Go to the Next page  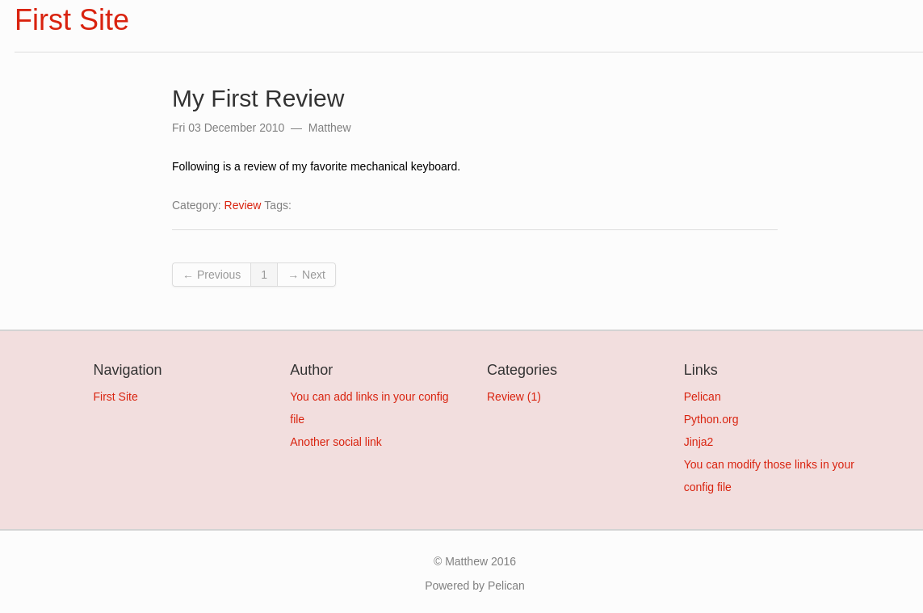[x=307, y=275]
